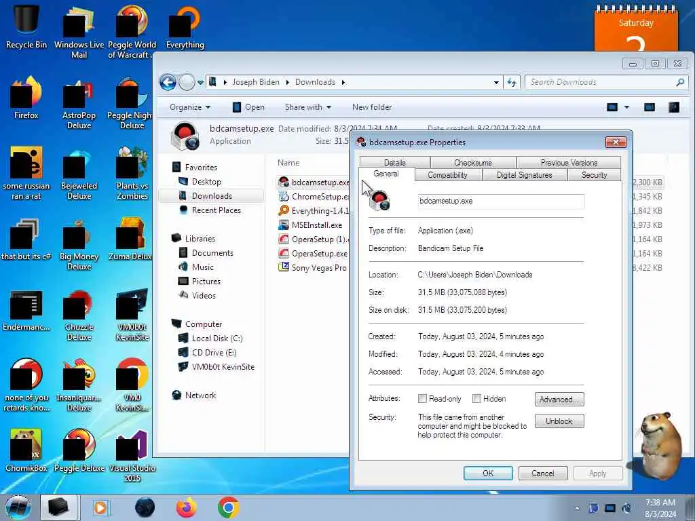Click the network tray icon
This screenshot has width=695, height=521.
(x=610, y=508)
